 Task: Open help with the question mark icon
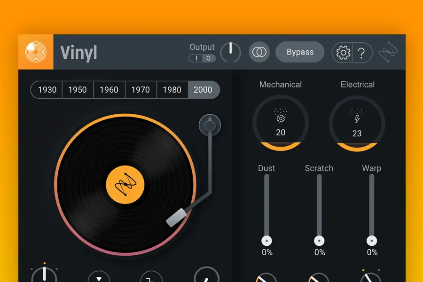[x=361, y=53]
